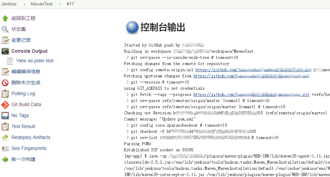Image resolution: width=330 pixels, height=177 pixels.
Task: Open the Redeploy Artifacts link
Action: pyautogui.click(x=31, y=137)
